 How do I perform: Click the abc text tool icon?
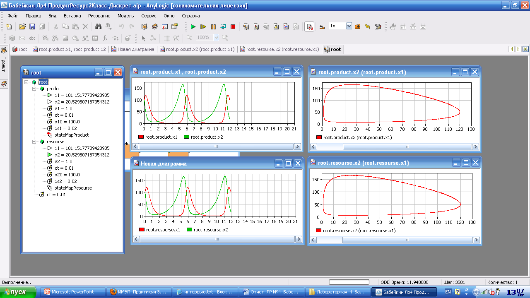(x=32, y=38)
